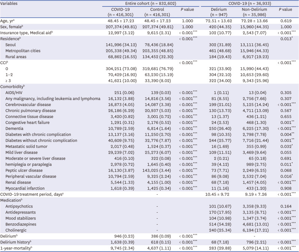Click 'Connective tissue disease' row label

[29, 117]
